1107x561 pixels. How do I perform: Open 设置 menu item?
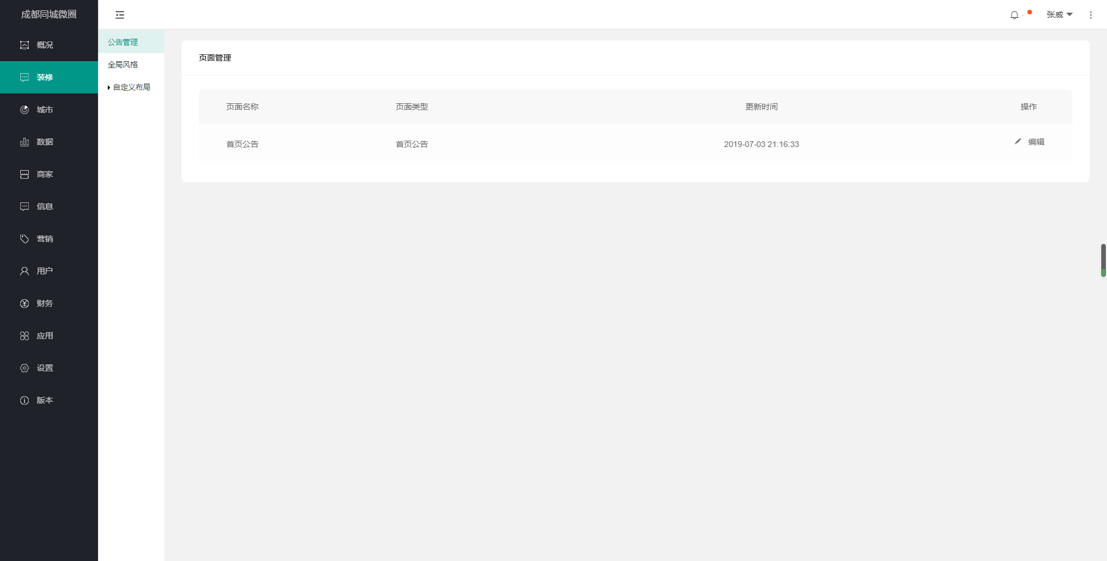pyautogui.click(x=49, y=368)
